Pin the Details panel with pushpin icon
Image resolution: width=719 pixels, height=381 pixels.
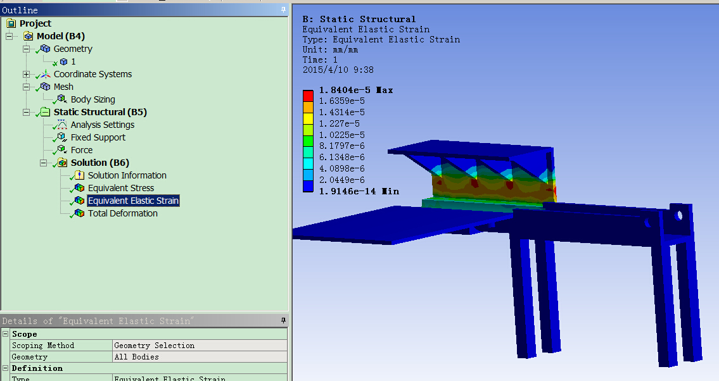283,320
